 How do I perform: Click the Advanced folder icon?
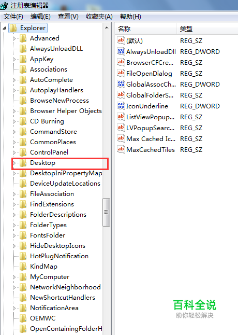pyautogui.click(x=23, y=38)
